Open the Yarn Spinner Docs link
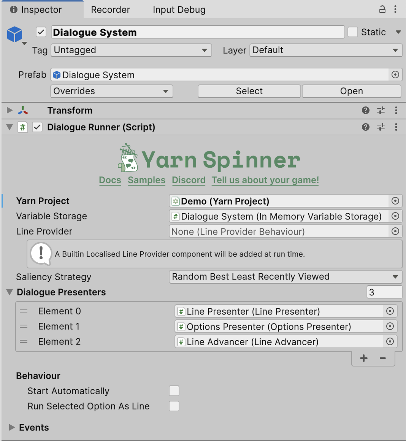The height and width of the screenshot is (441, 406). [x=110, y=180]
